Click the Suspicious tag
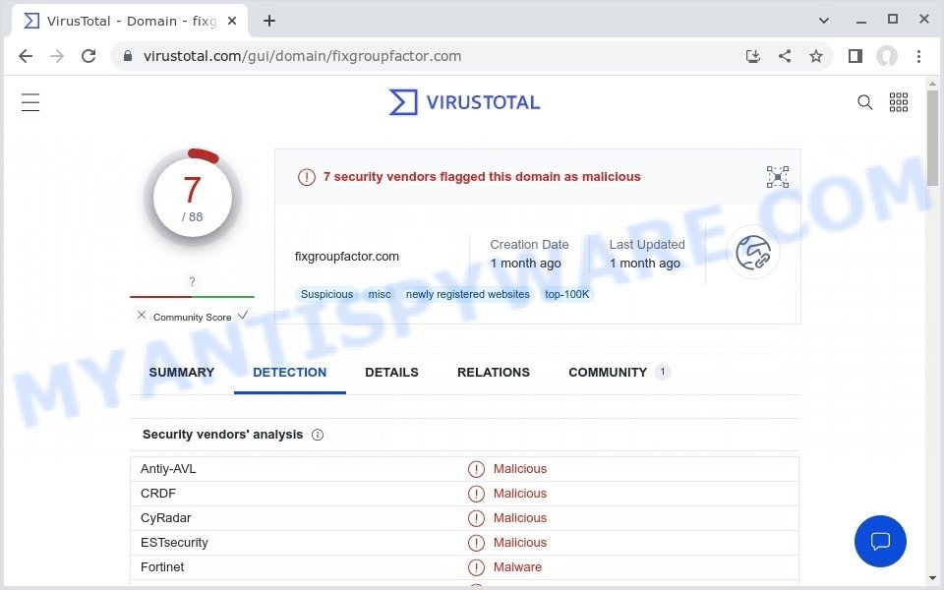 [326, 294]
